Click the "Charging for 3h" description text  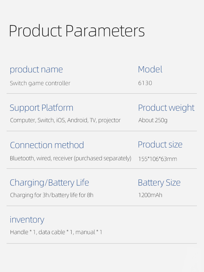pyautogui.click(x=52, y=195)
